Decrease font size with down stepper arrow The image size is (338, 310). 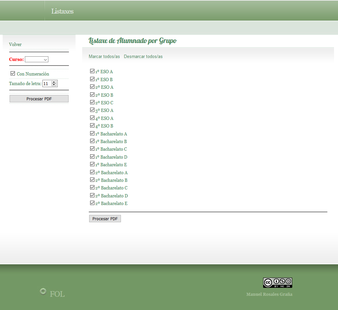coord(54,85)
